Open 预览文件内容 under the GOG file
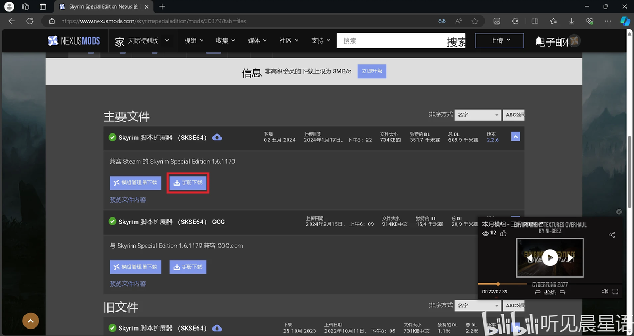The image size is (634, 336). click(128, 284)
